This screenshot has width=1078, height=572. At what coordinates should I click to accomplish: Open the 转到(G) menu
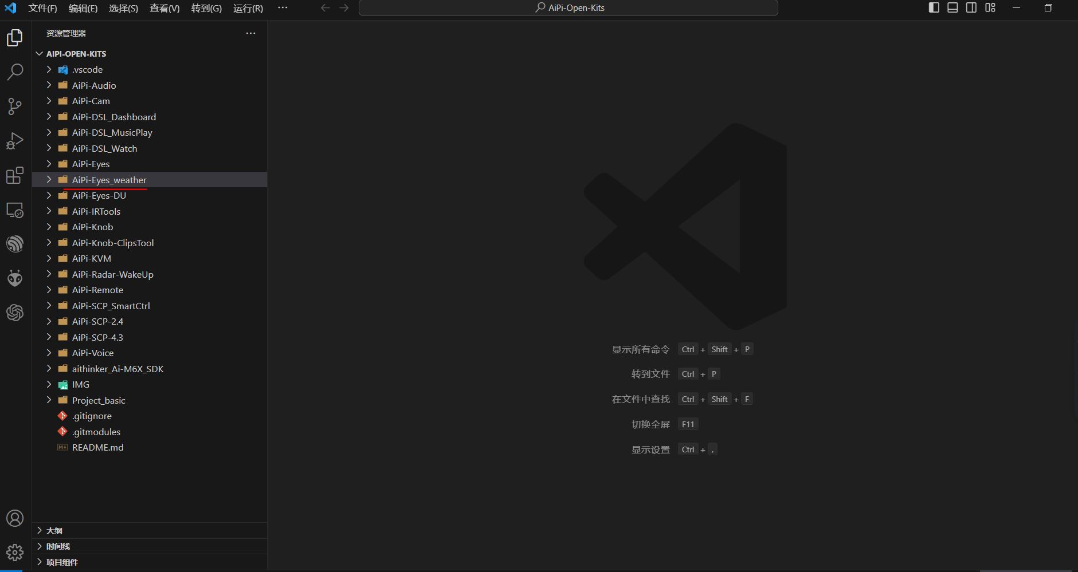pos(206,8)
